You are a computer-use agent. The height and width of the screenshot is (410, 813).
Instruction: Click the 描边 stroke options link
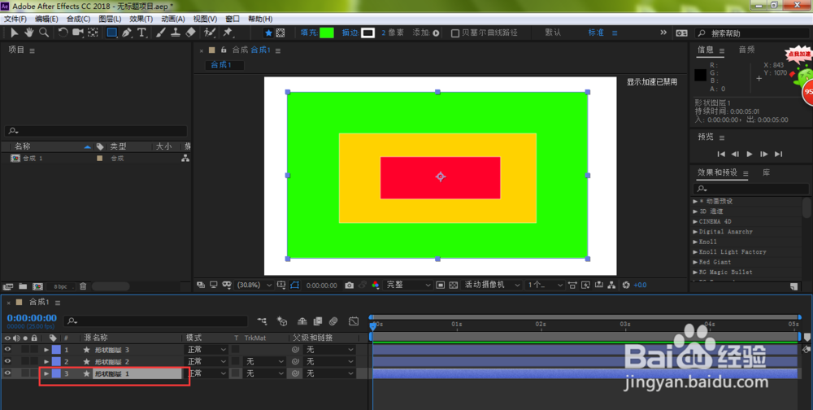(350, 33)
